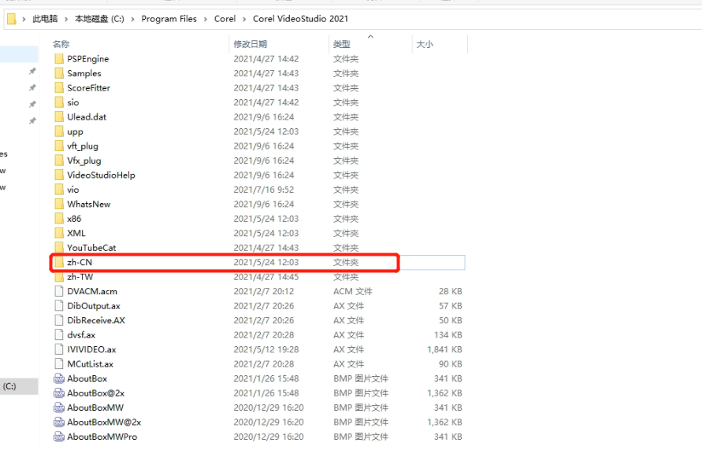Sort files by the 大小 column header
Viewport: 702px width, 450px height.
[x=425, y=45]
